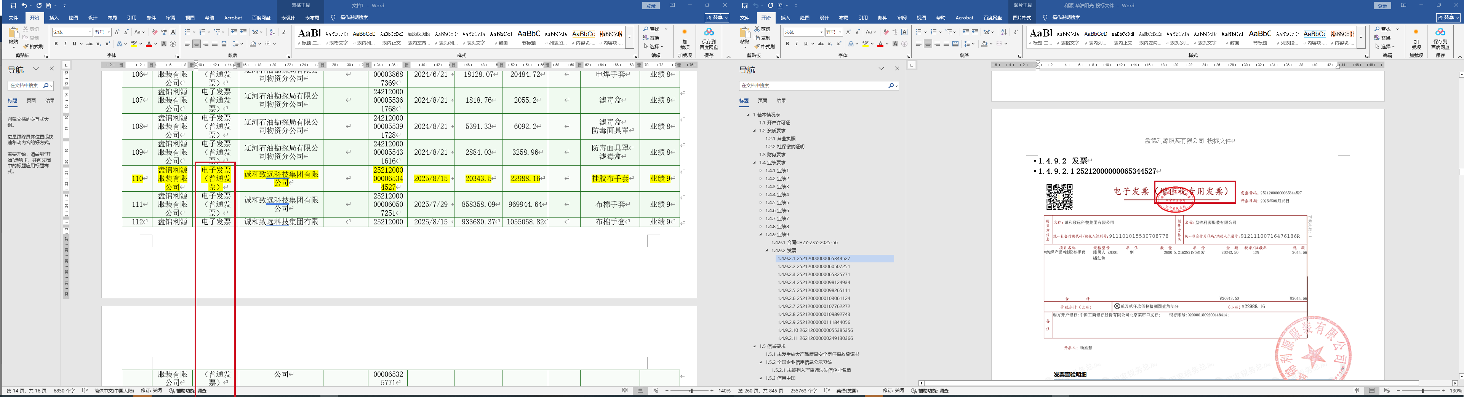Justify text in the 文档1 window
1464x397 pixels.
click(214, 44)
